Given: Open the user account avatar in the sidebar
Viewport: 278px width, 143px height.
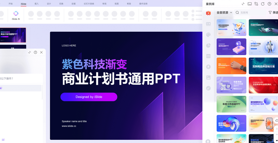Looking at the screenshot, I should click(x=208, y=141).
